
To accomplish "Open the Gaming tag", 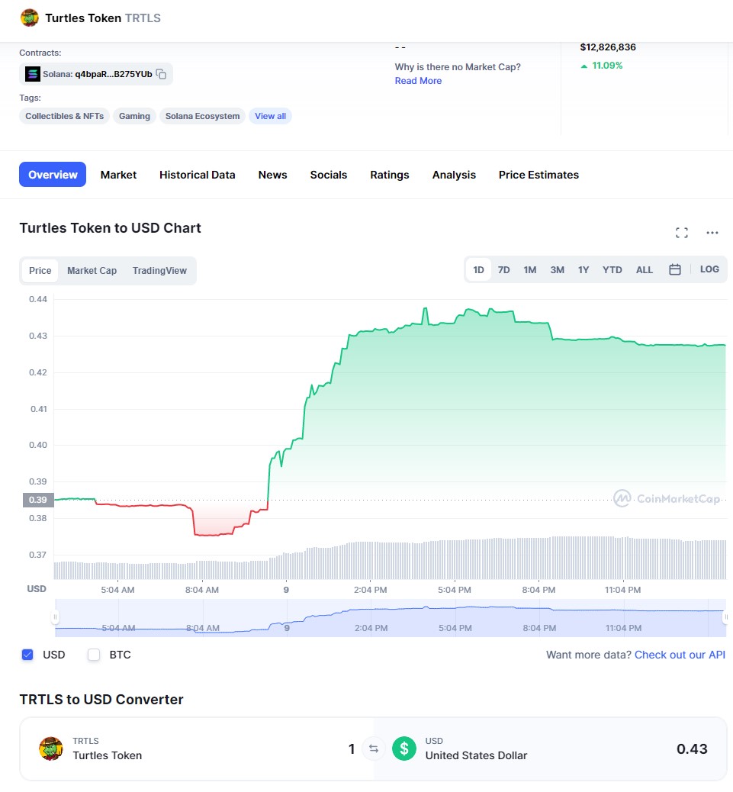I will (x=134, y=116).
